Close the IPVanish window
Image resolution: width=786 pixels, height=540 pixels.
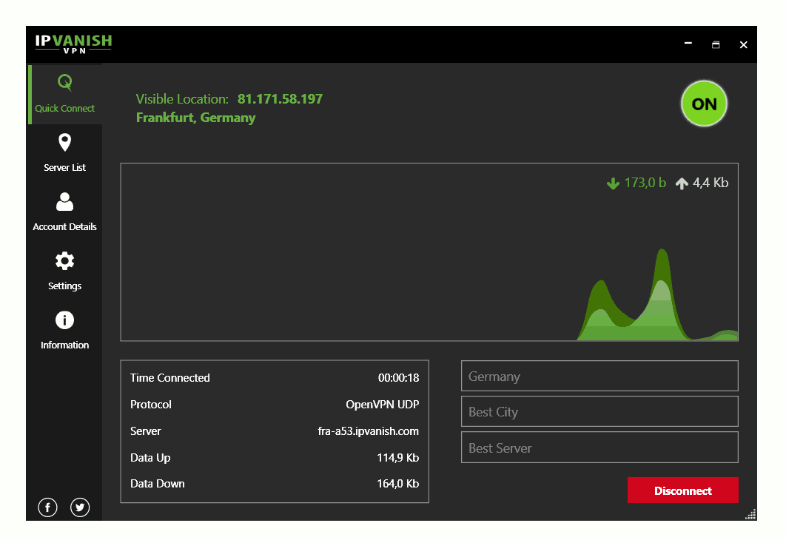click(x=743, y=44)
